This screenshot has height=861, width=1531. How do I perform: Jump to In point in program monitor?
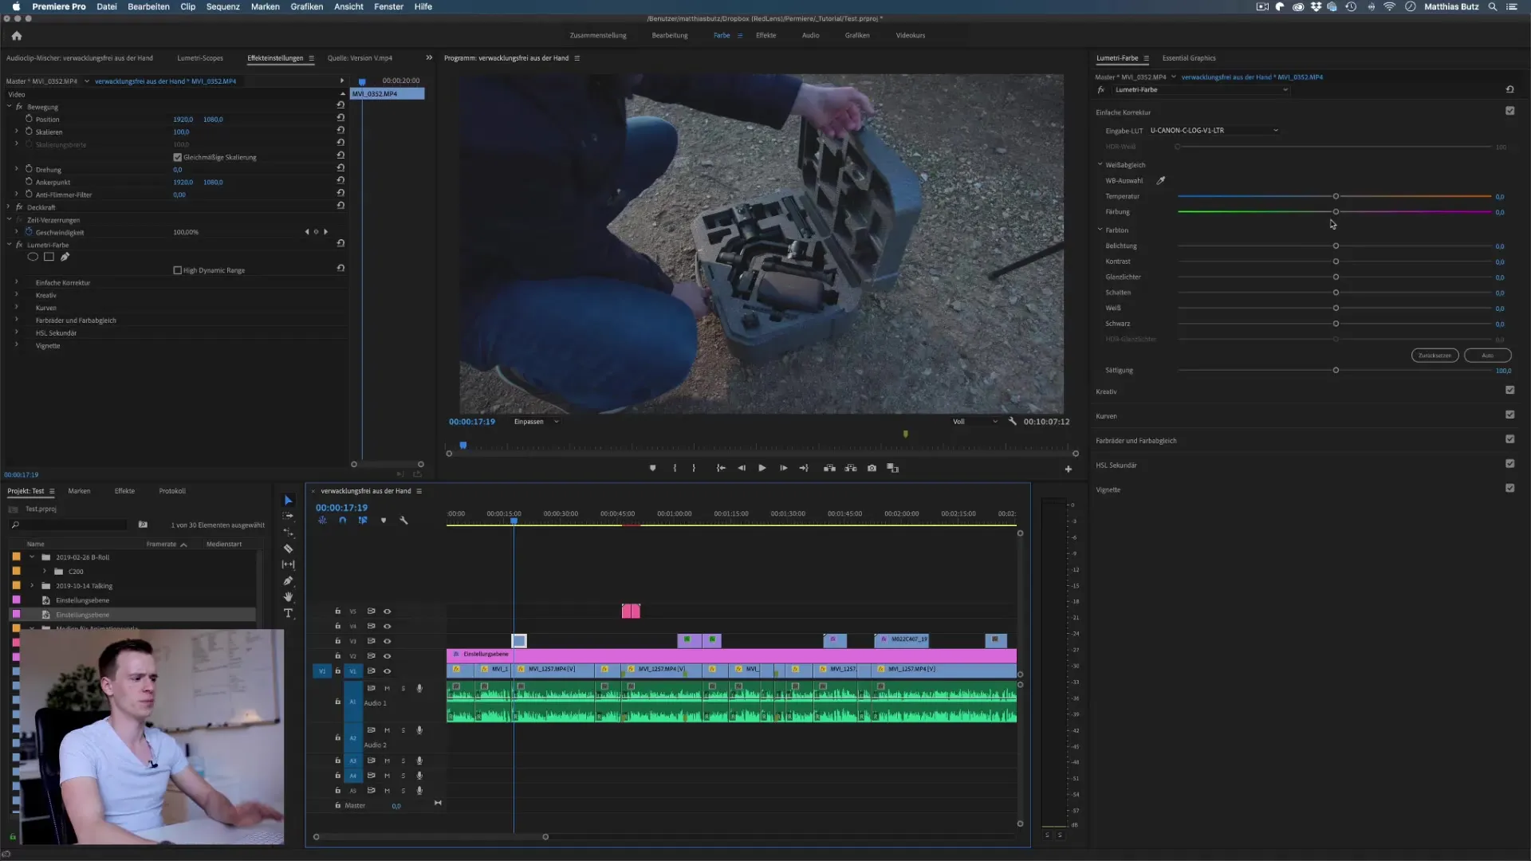[721, 468]
